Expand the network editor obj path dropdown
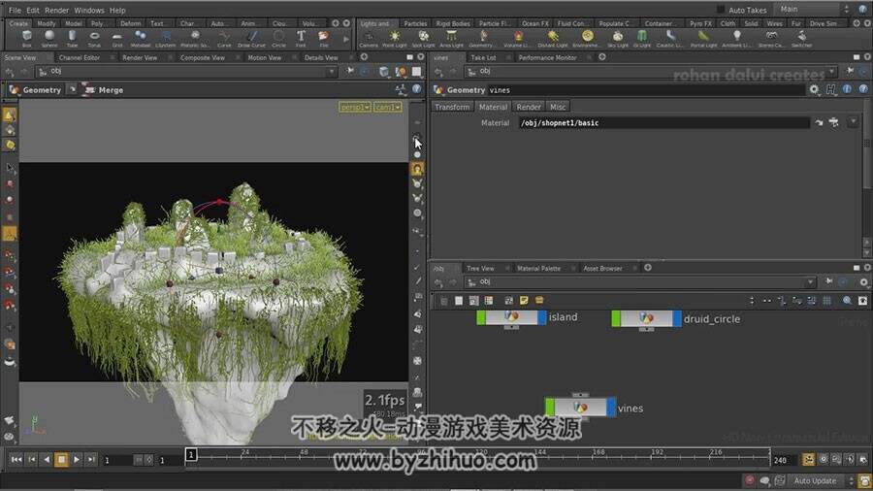Screen dimensions: 873x491 (810, 282)
